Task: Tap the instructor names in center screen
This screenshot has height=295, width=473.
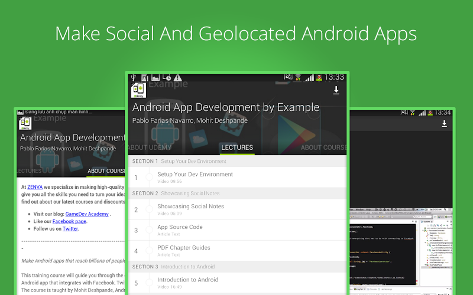Action: click(x=190, y=120)
